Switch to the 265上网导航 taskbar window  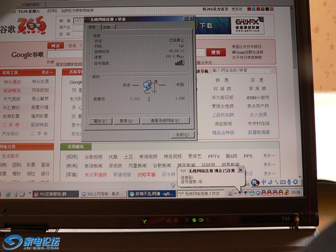[104, 194]
